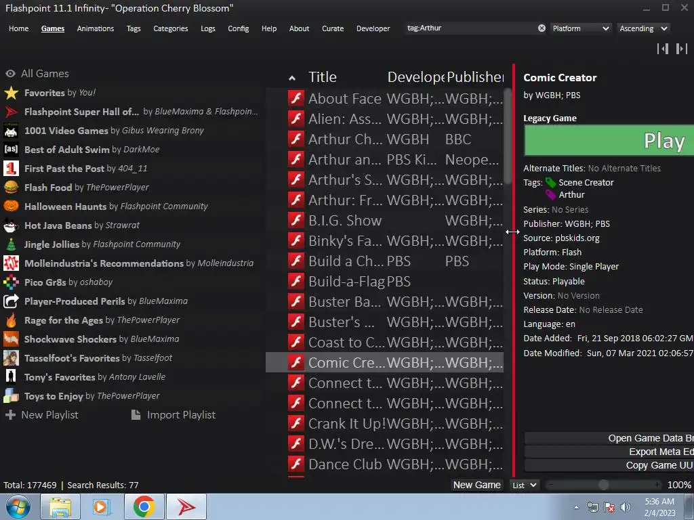Open the Developer tab

tap(373, 28)
